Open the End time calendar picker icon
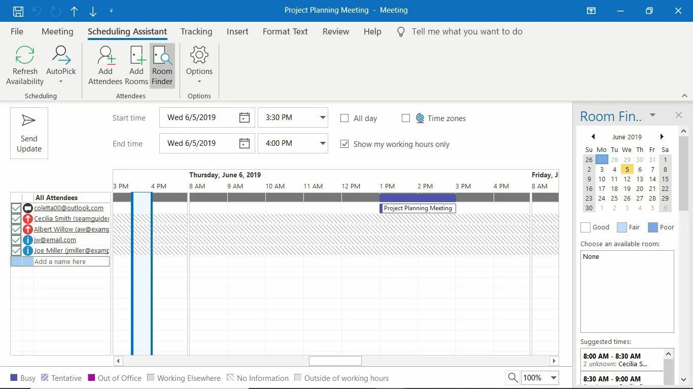Image resolution: width=693 pixels, height=389 pixels. click(x=245, y=143)
